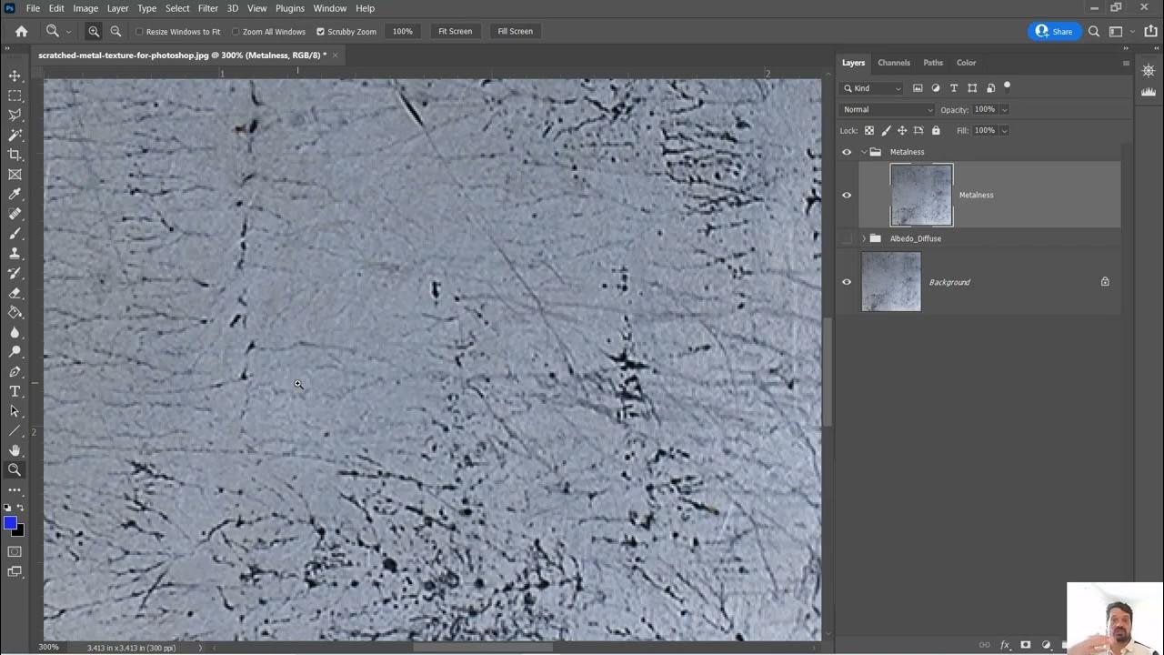Switch to the Paths tab

[933, 63]
